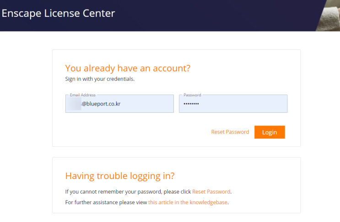Click Reset Password link in trouble section
The width and height of the screenshot is (340, 222).
pyautogui.click(x=211, y=191)
